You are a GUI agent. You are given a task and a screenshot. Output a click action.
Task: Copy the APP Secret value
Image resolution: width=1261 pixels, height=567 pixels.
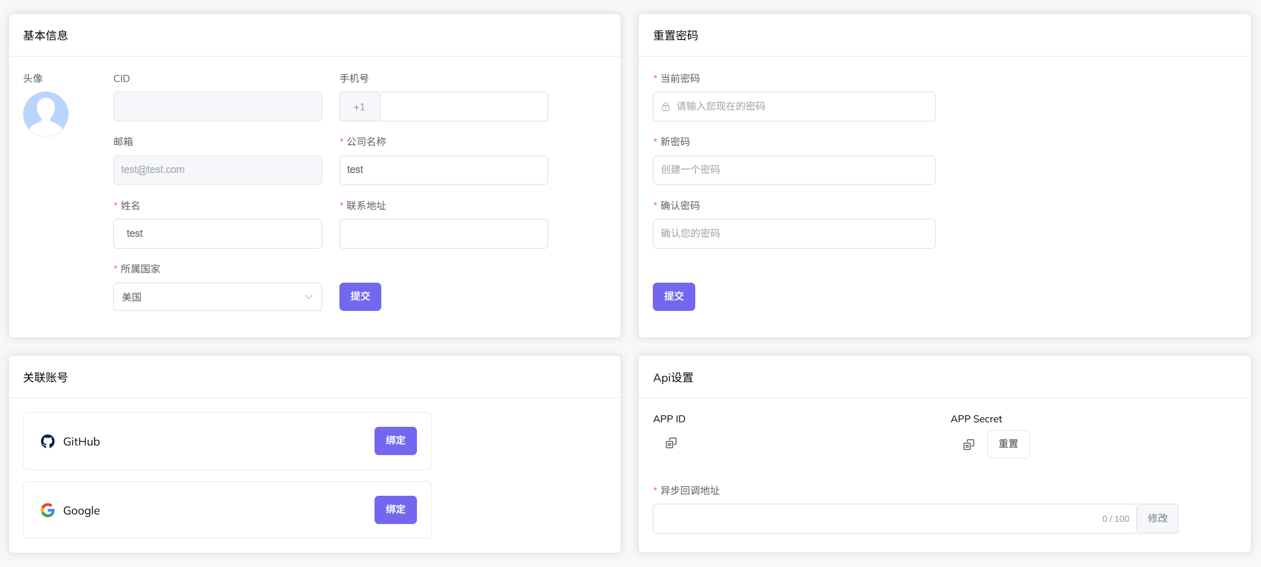[x=969, y=445]
